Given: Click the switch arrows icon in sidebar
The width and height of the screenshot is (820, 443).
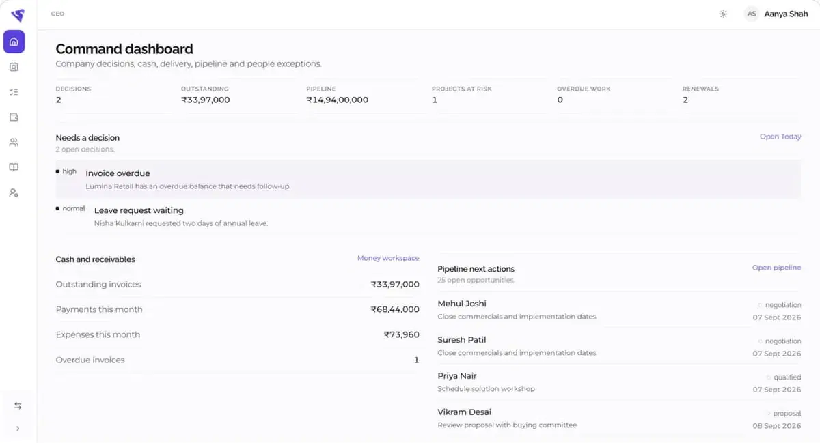Looking at the screenshot, I should click(18, 405).
